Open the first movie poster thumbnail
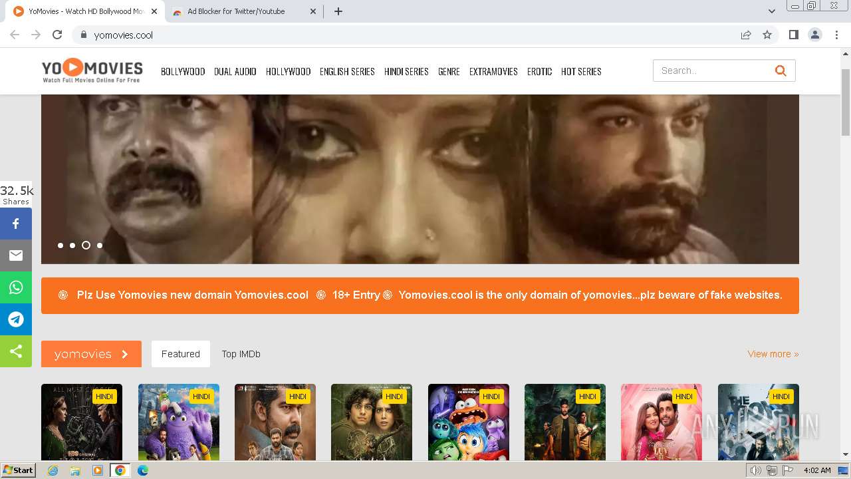851x479 pixels. [x=82, y=422]
